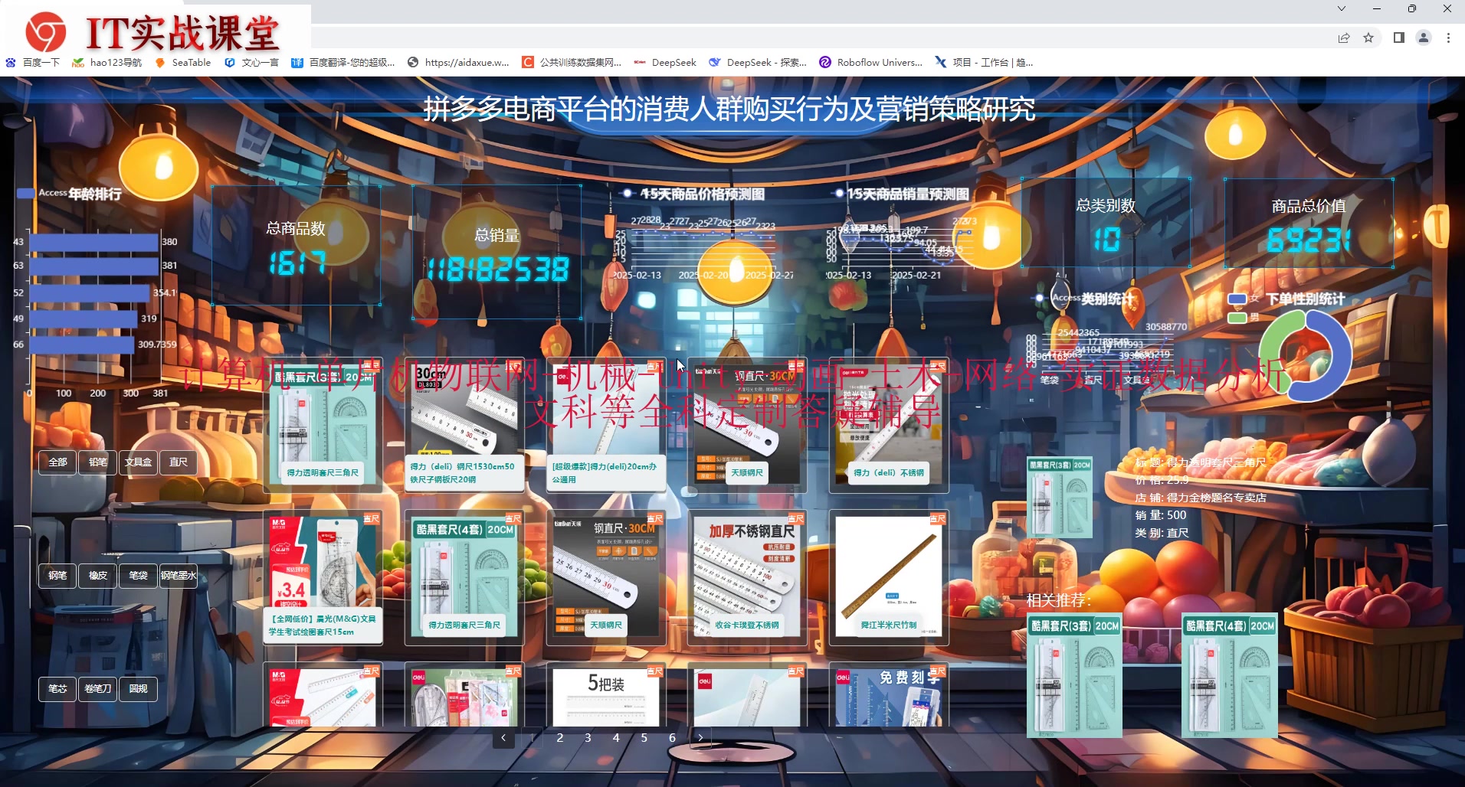This screenshot has height=787, width=1465.
Task: Open the SeaTable bookmark
Action: [183, 63]
